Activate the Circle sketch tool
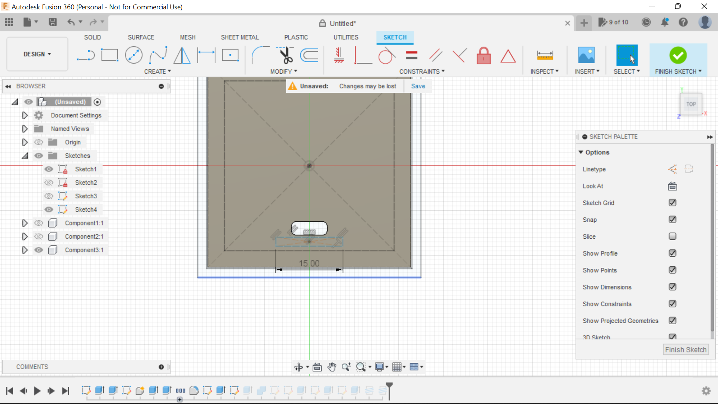Image resolution: width=718 pixels, height=404 pixels. tap(134, 55)
